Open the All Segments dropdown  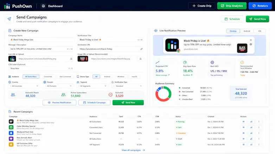92,86
